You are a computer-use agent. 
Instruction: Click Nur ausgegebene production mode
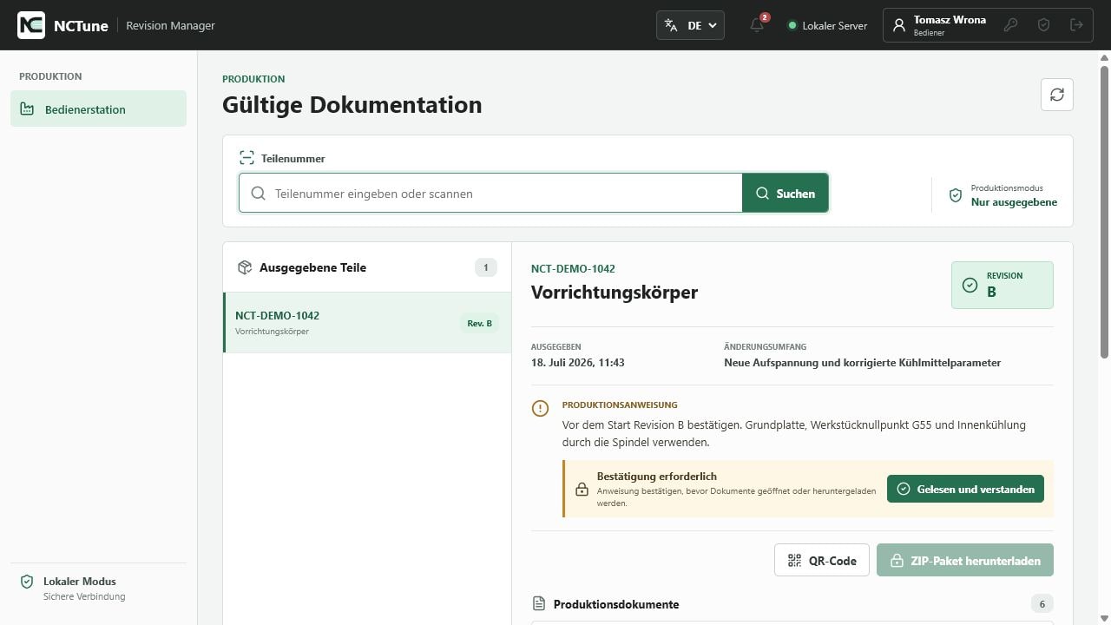pos(1014,202)
